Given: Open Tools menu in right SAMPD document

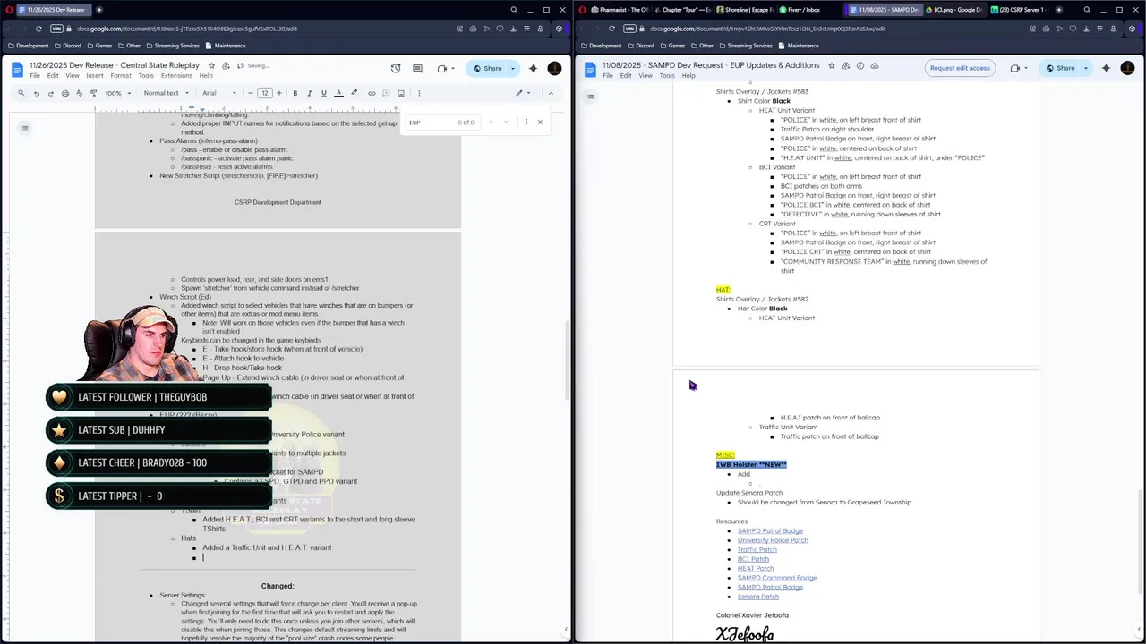Looking at the screenshot, I should 667,76.
